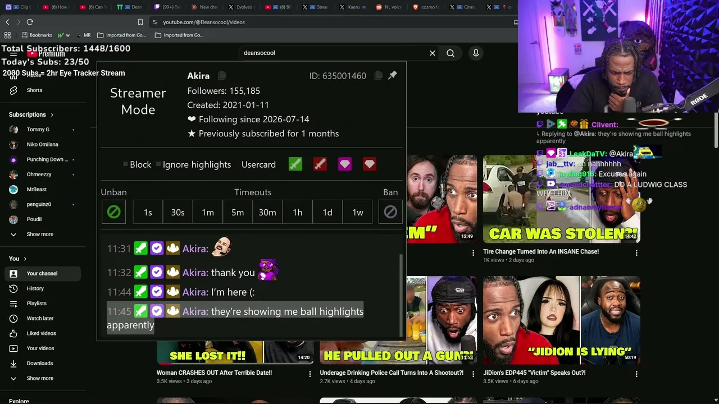Switch to the 'cosmo fa' browser tab
This screenshot has width=719, height=404.
tap(426, 7)
